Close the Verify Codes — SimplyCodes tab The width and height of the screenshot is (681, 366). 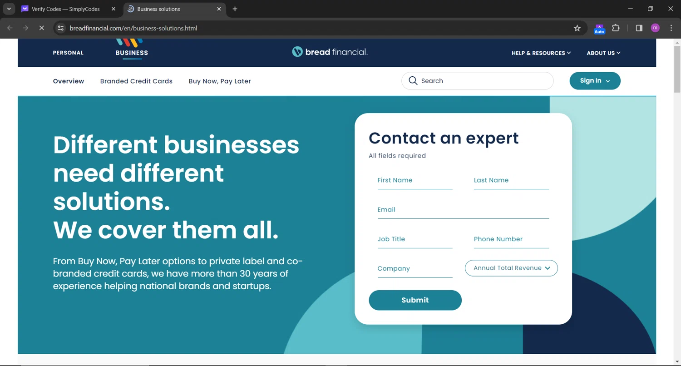(113, 9)
